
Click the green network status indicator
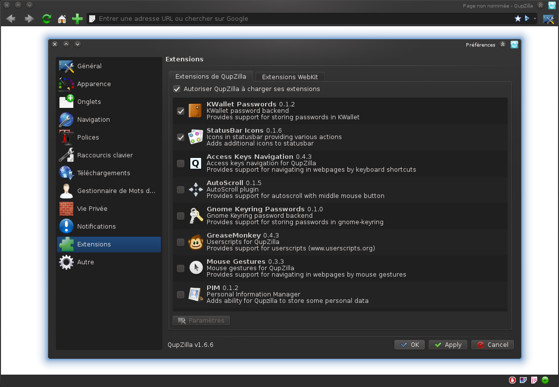[545, 380]
